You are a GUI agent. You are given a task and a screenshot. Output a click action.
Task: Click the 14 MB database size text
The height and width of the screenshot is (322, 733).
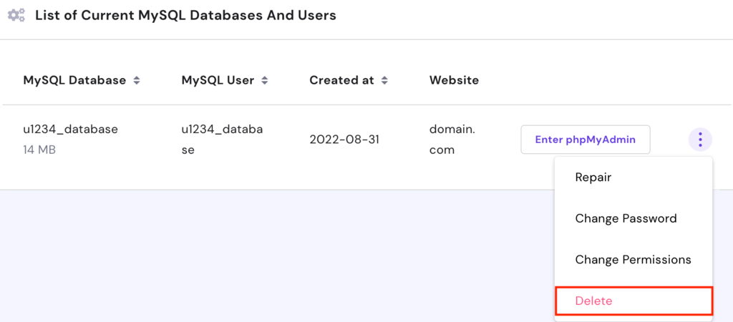tap(39, 150)
